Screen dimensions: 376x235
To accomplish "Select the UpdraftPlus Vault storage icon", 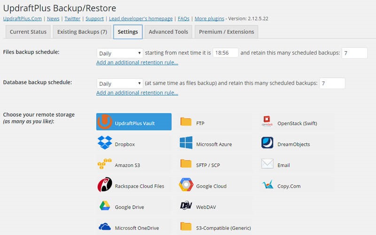I will pos(105,122).
